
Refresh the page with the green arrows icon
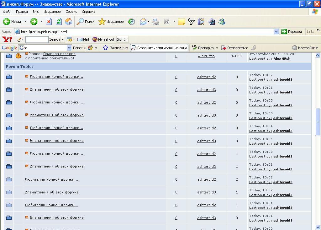pos(59,22)
